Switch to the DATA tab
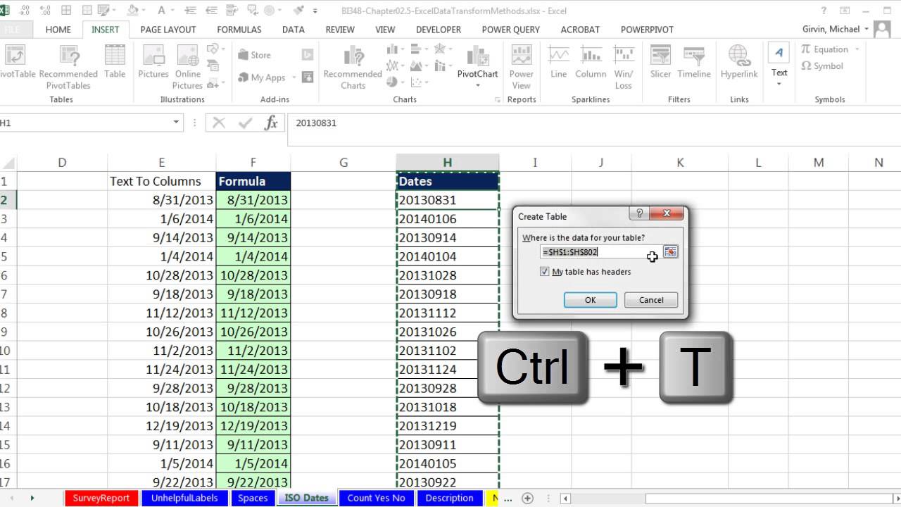This screenshot has width=901, height=507. (x=293, y=30)
